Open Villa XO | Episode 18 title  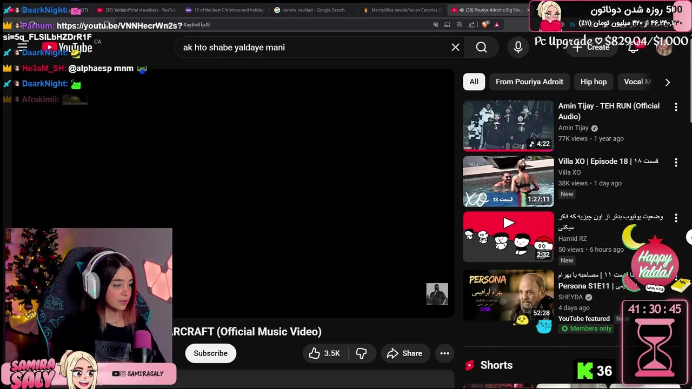click(608, 161)
